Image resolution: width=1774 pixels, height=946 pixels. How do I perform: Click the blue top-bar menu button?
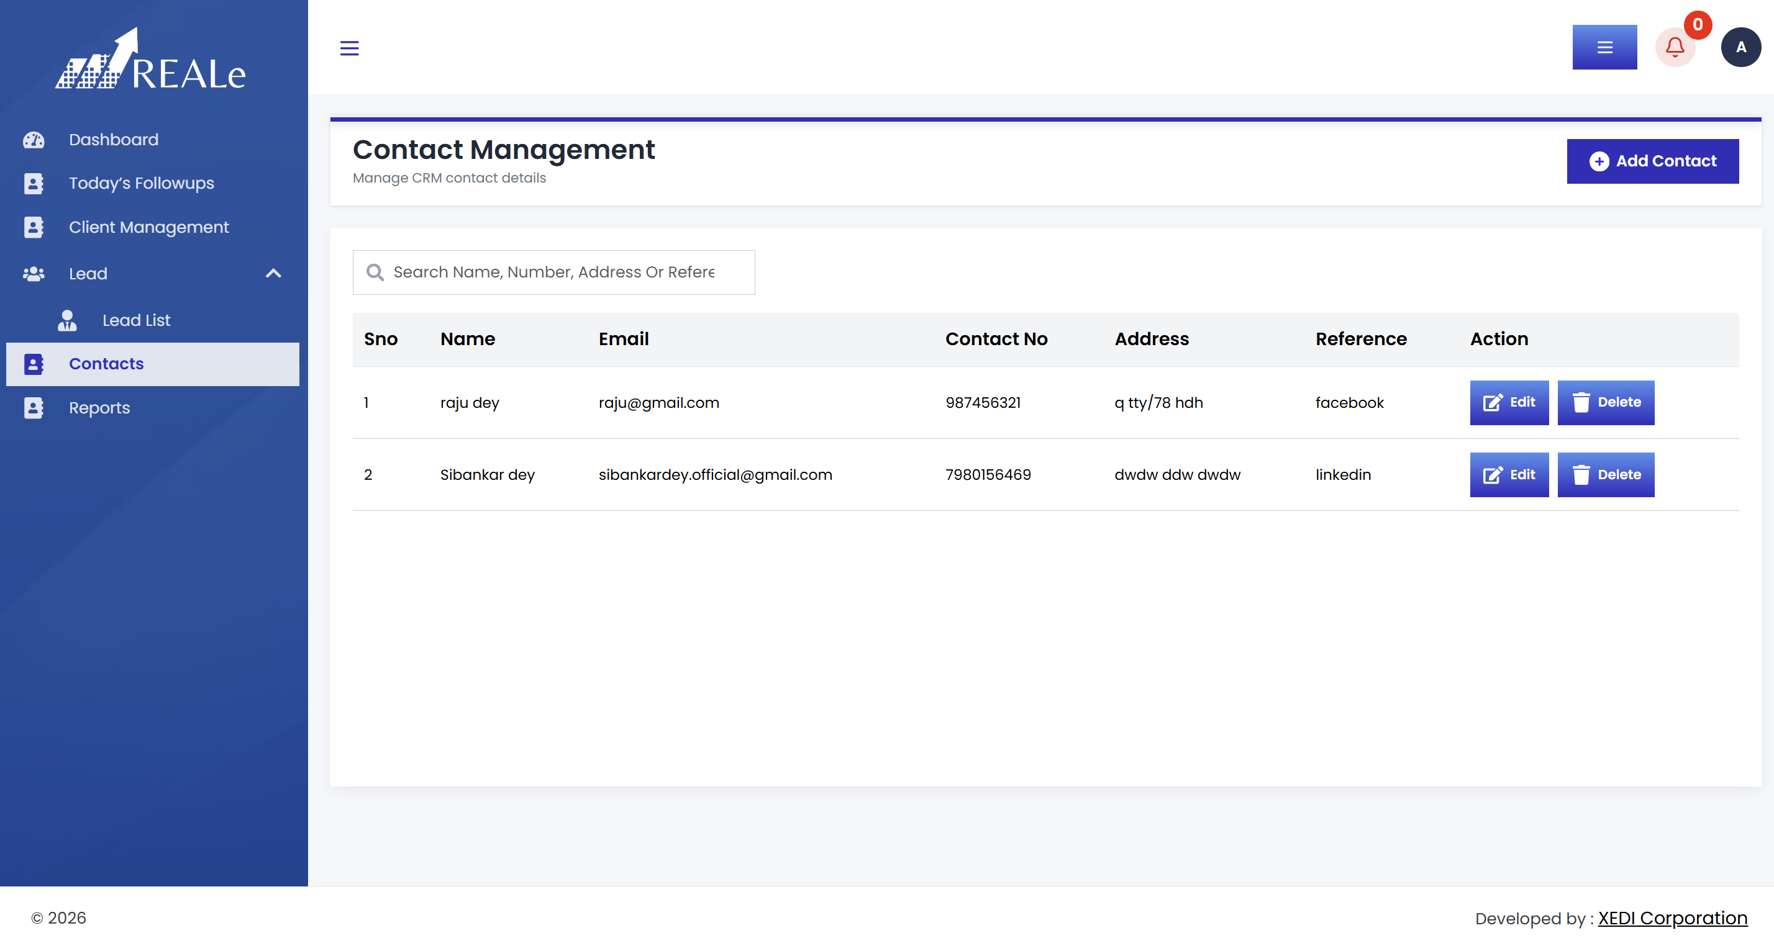pos(1604,47)
